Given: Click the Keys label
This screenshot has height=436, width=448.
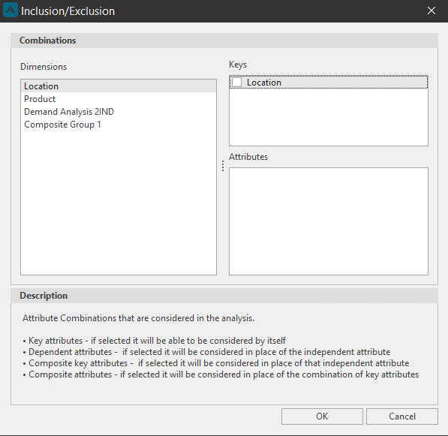Looking at the screenshot, I should pyautogui.click(x=238, y=65).
